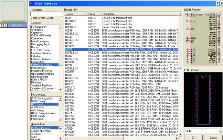Select Microprocessor ICs category

coord(45,65)
